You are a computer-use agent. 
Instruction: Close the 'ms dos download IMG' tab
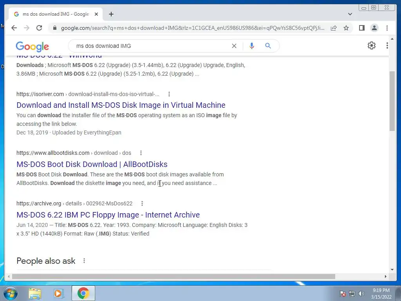tap(96, 14)
